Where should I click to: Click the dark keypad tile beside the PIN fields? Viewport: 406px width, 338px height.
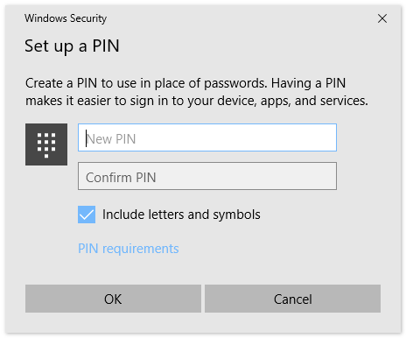pos(46,144)
